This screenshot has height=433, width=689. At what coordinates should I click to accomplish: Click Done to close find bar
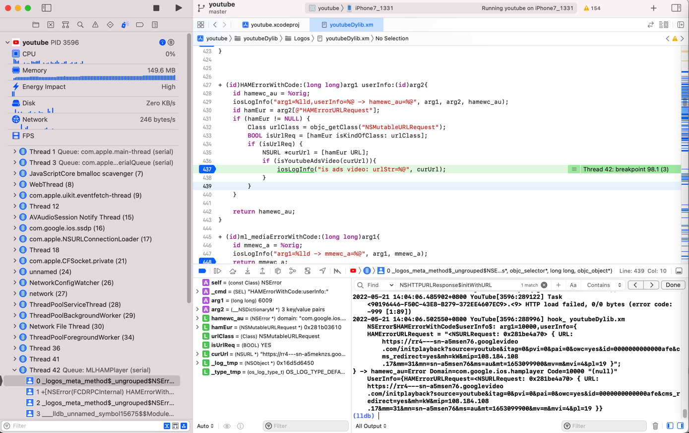[673, 285]
